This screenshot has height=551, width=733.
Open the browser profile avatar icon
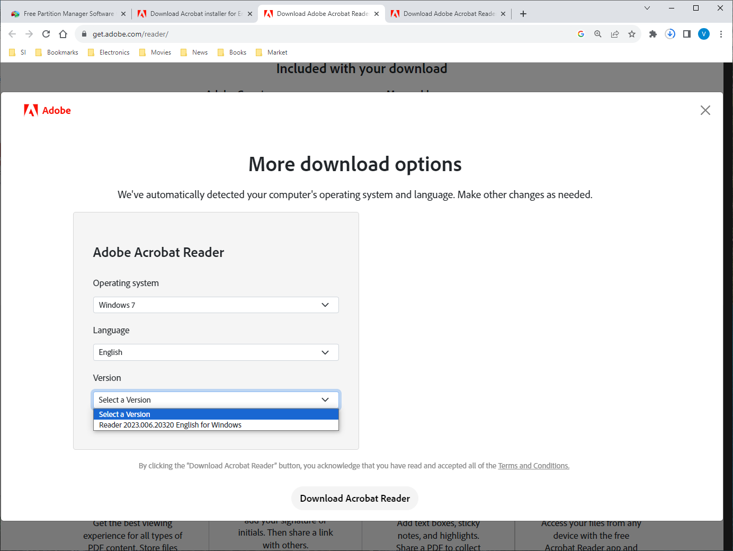pos(704,34)
